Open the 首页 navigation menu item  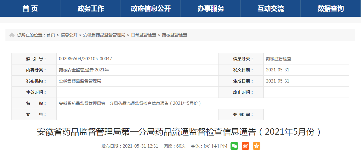[30, 8]
